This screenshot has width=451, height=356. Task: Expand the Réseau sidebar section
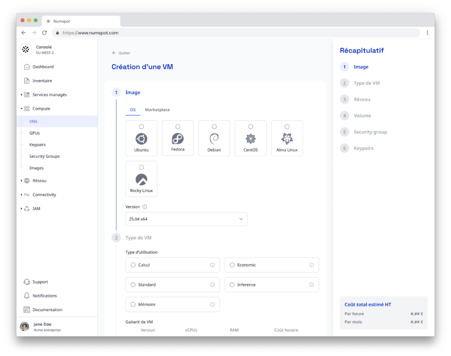tap(21, 181)
